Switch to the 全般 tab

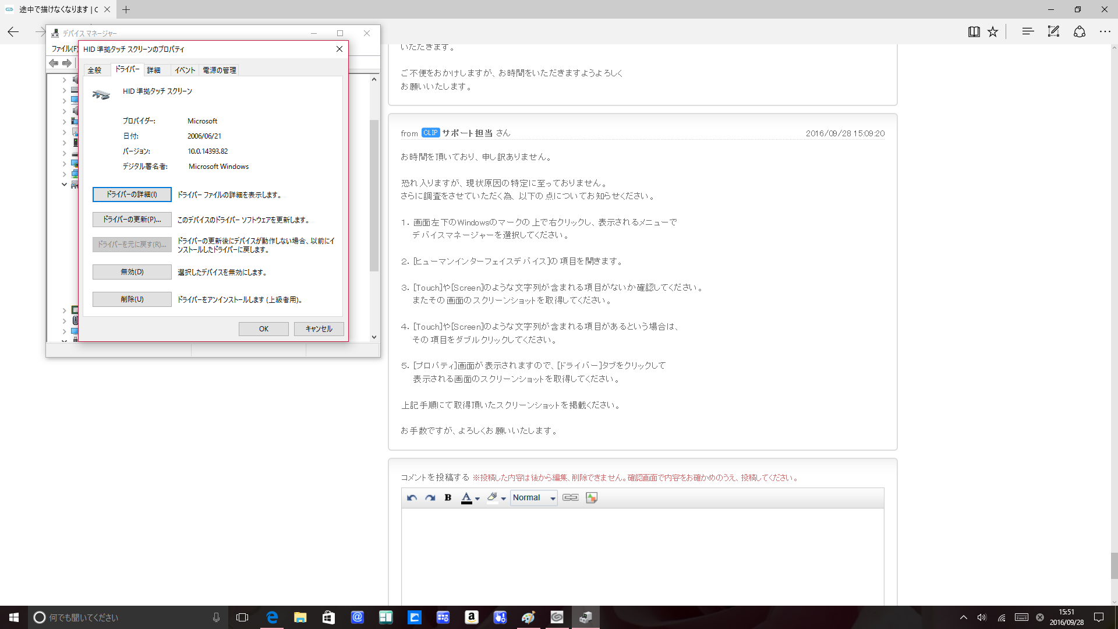point(94,70)
